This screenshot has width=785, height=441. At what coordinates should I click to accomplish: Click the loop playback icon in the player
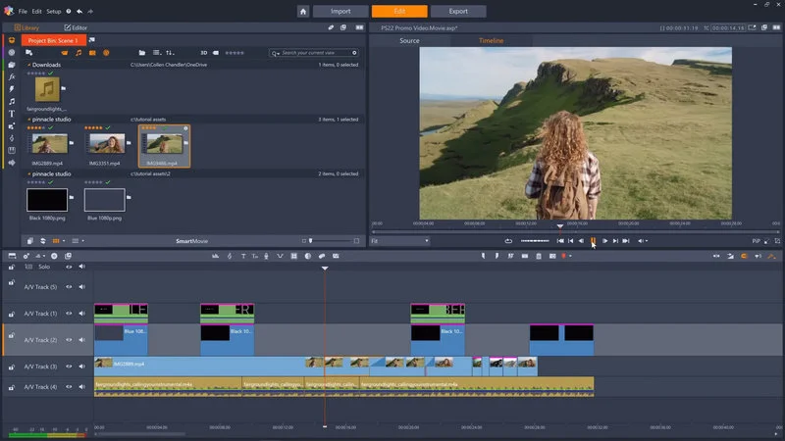(508, 240)
